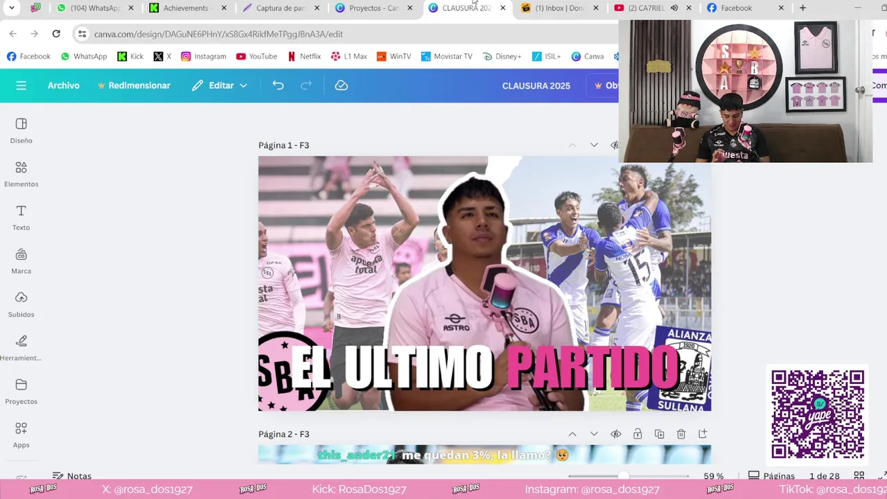Hide Página 1 with the eye icon
Screen dimensions: 887x499
click(x=614, y=145)
